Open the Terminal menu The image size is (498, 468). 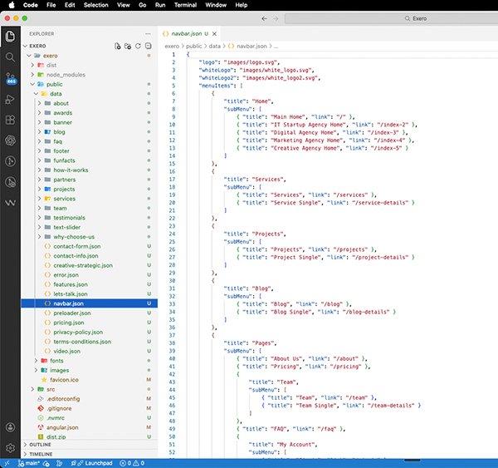tap(185, 5)
